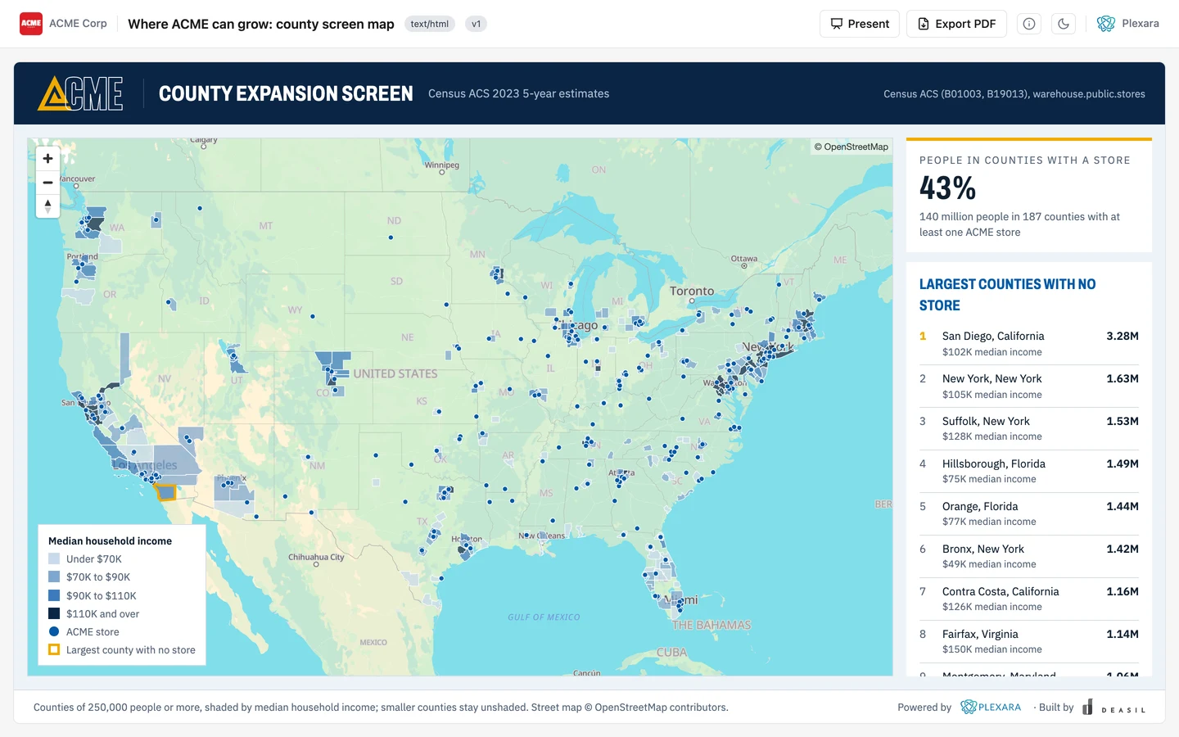Select New York, New York row
1179x737 pixels.
[x=1029, y=387]
